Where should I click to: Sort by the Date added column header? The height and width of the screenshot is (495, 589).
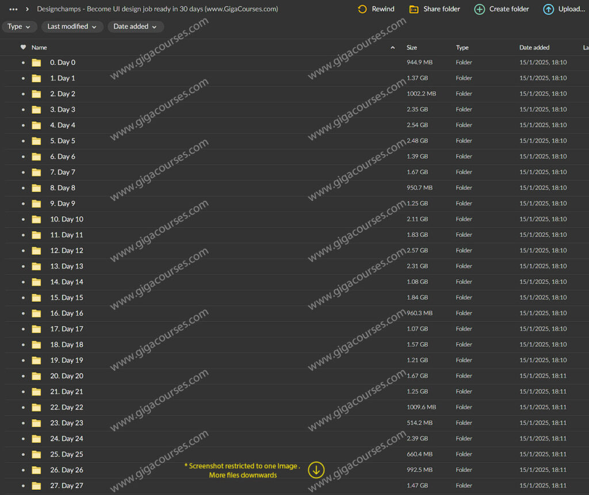point(534,48)
